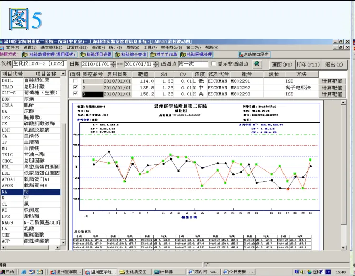Screen dimensions: 355x276
Task: Enable 显示非画图点 checkbox
Action: (x=212, y=64)
